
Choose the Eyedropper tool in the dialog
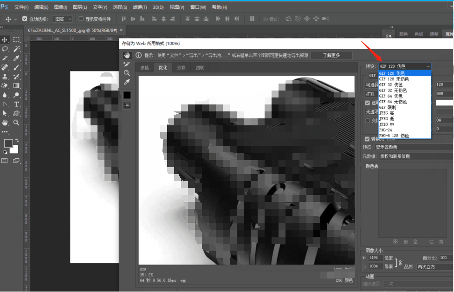(x=127, y=82)
